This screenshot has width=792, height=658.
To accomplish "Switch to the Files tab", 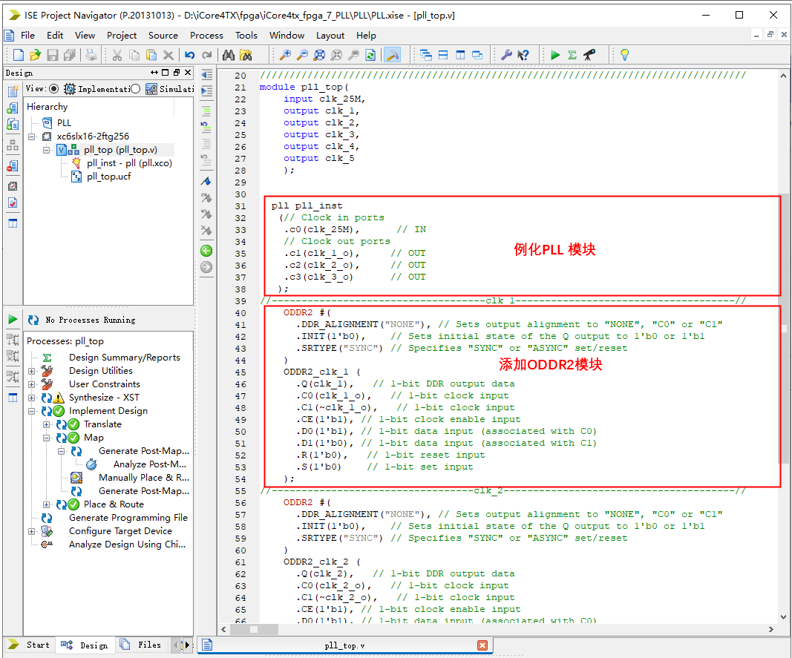I will coord(141,645).
